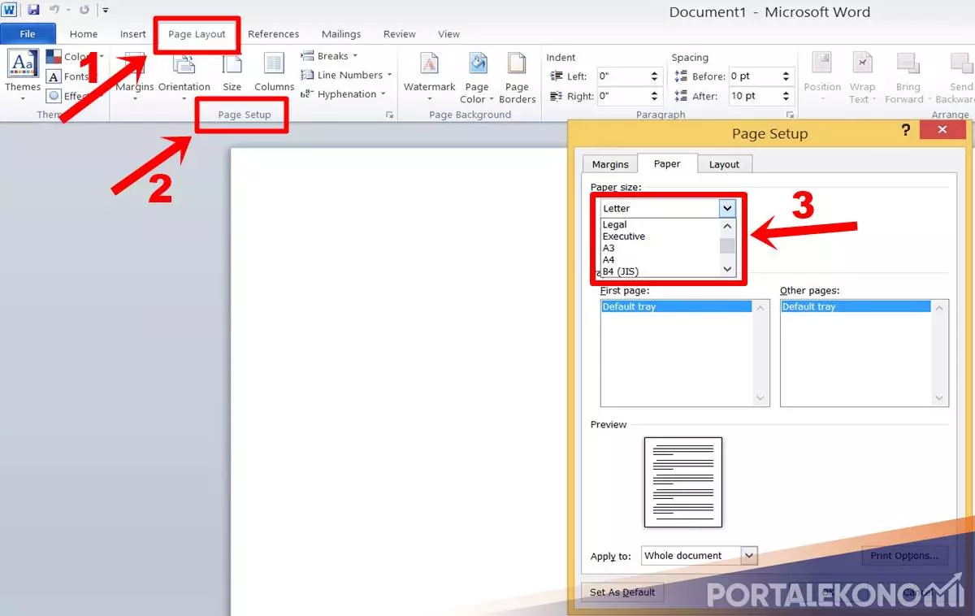Select the Paper tab in Page Setup

point(667,163)
